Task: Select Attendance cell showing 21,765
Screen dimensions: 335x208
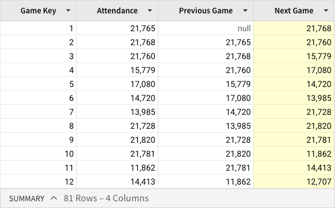Action: 117,28
